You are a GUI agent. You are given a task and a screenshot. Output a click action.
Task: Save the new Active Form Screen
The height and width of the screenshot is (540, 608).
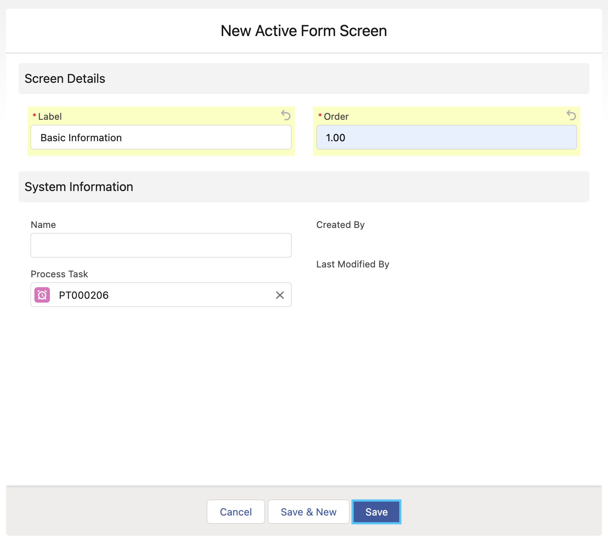(x=376, y=512)
